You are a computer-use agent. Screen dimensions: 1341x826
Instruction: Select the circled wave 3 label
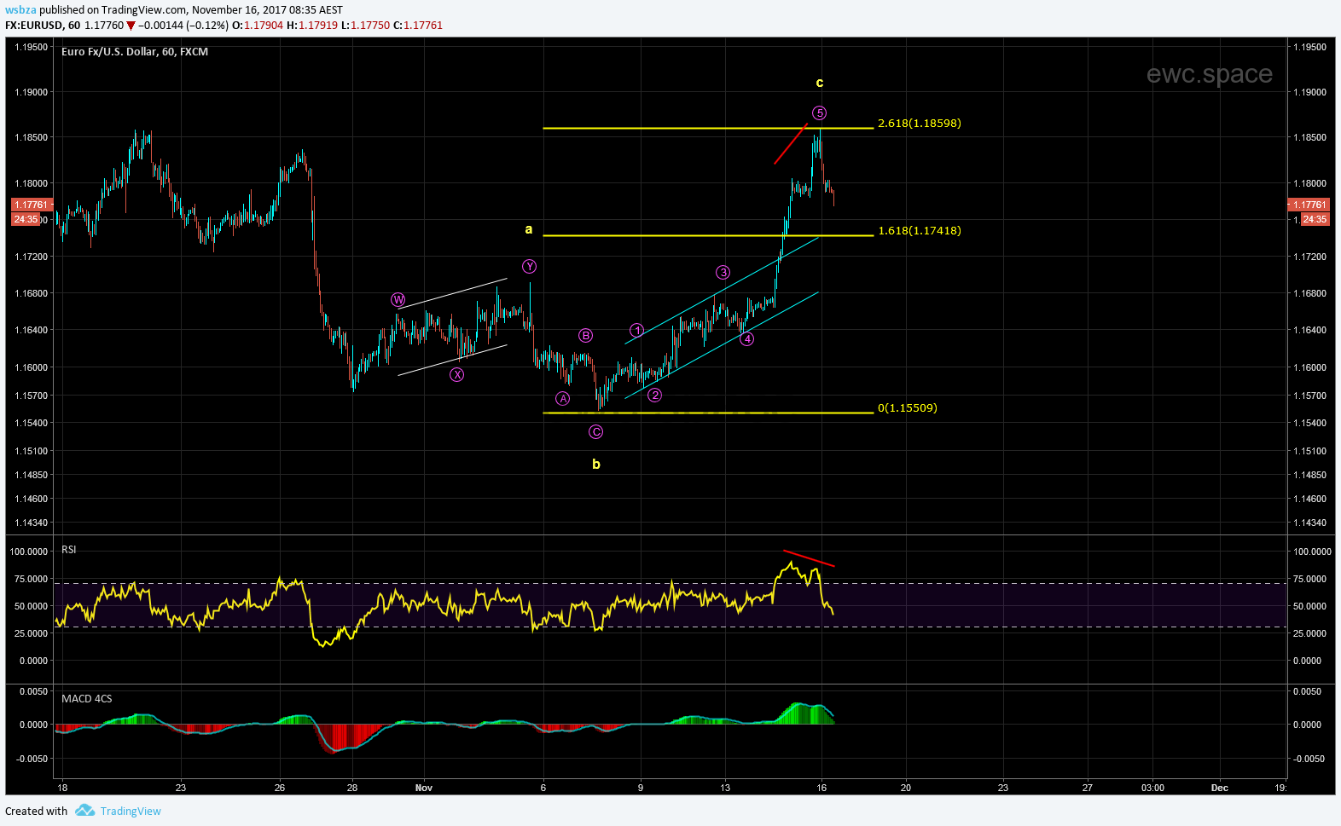tap(723, 273)
